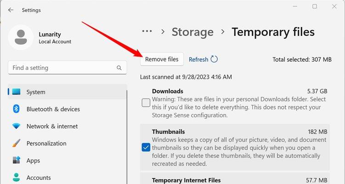Click the Remove files button
The width and height of the screenshot is (345, 184).
[x=162, y=59]
